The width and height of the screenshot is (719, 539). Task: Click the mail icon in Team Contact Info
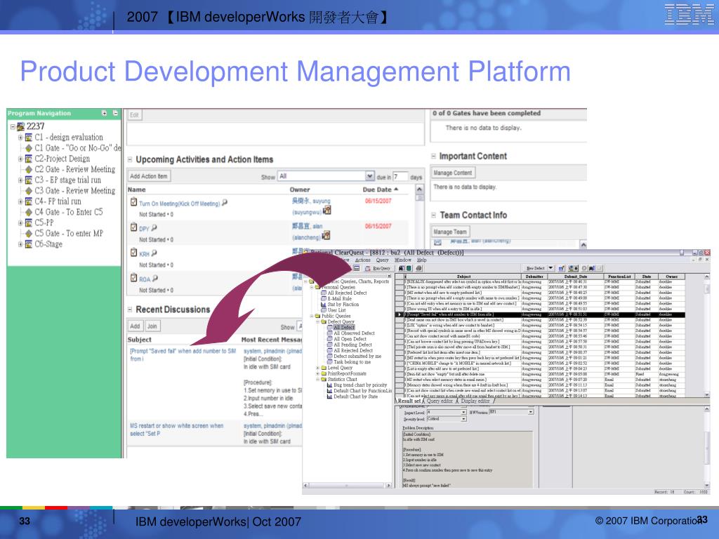pyautogui.click(x=438, y=242)
